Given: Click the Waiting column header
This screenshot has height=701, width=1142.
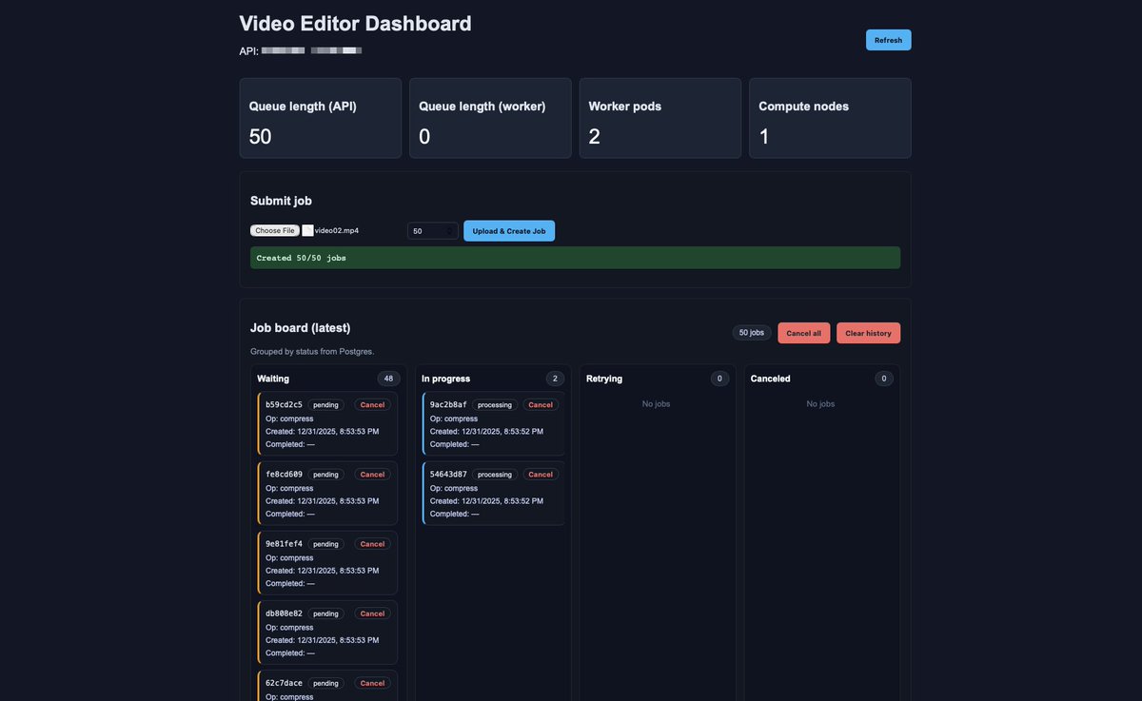Looking at the screenshot, I should (x=273, y=379).
